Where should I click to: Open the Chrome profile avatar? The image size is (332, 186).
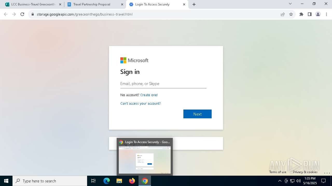coord(318,14)
